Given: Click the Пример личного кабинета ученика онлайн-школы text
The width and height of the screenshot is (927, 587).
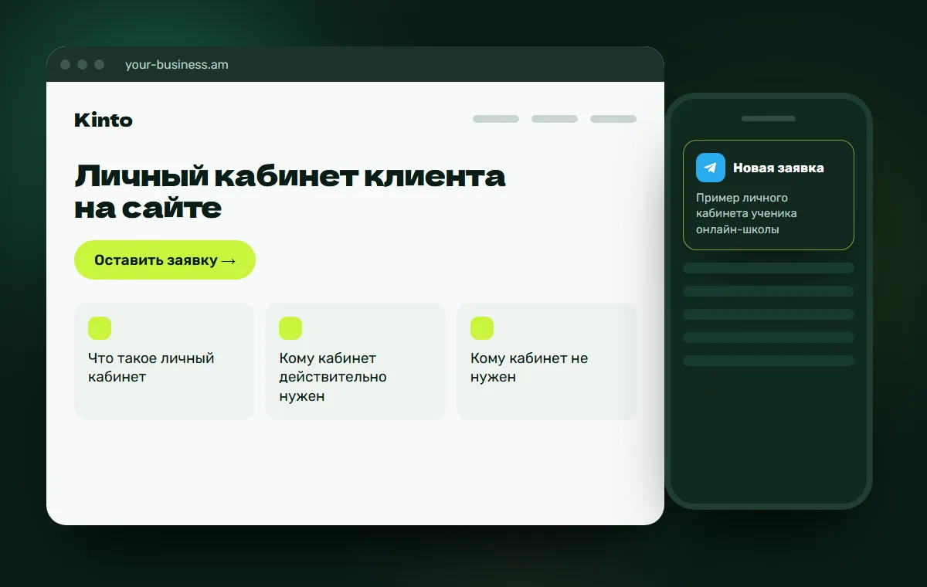Looking at the screenshot, I should (x=746, y=214).
